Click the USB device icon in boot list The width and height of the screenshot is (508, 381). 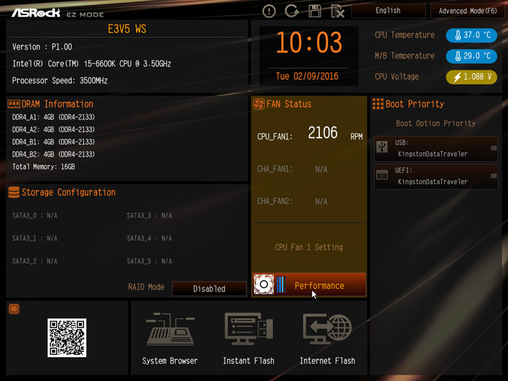coord(382,147)
